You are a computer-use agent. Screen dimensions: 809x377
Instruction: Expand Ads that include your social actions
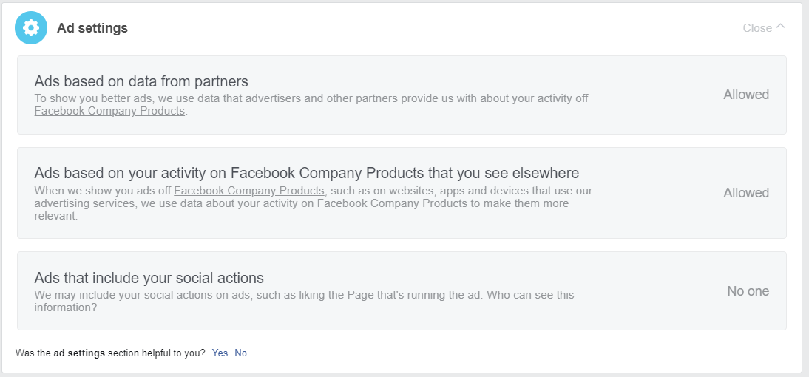click(149, 279)
